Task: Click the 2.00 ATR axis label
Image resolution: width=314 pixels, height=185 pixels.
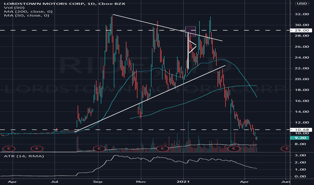Action: [x=301, y=162]
